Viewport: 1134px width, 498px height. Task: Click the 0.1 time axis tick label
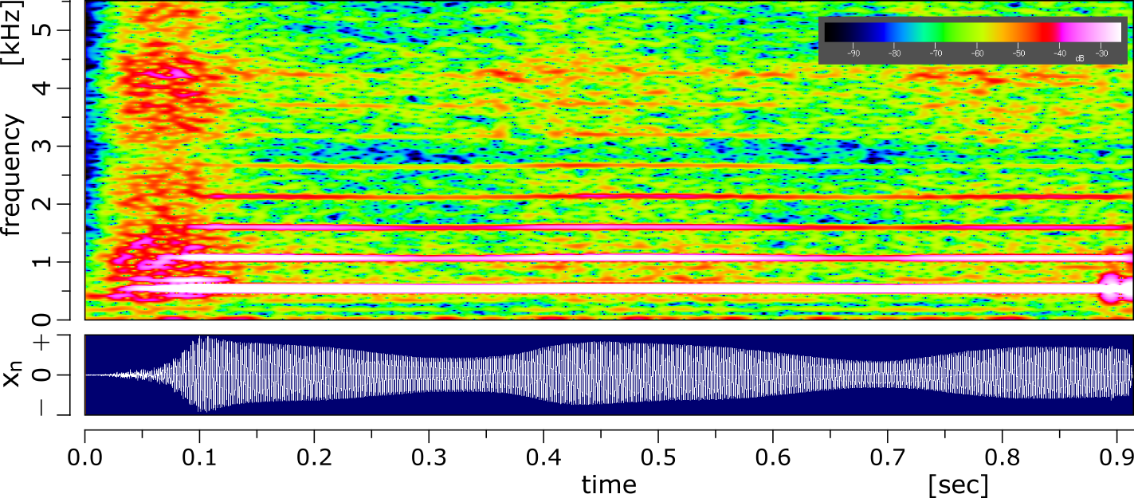(x=199, y=462)
